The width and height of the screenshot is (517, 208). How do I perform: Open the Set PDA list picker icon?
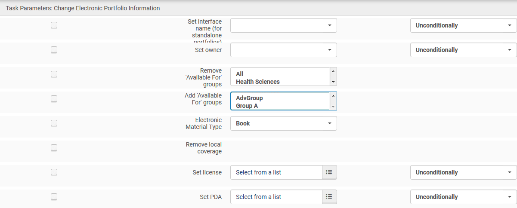tap(329, 197)
